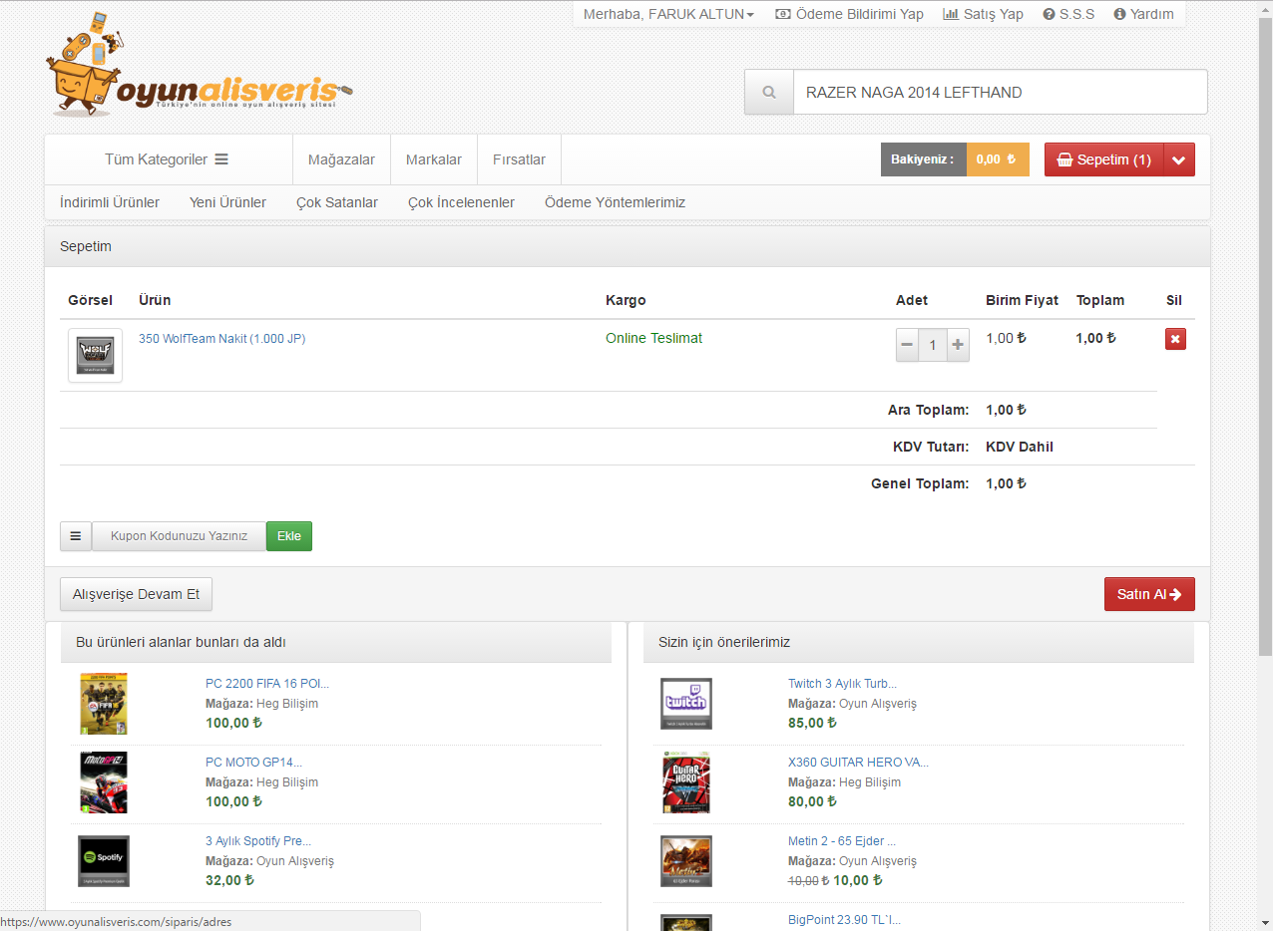Image resolution: width=1273 pixels, height=931 pixels.
Task: Click the Satın Al button
Action: pos(1149,594)
